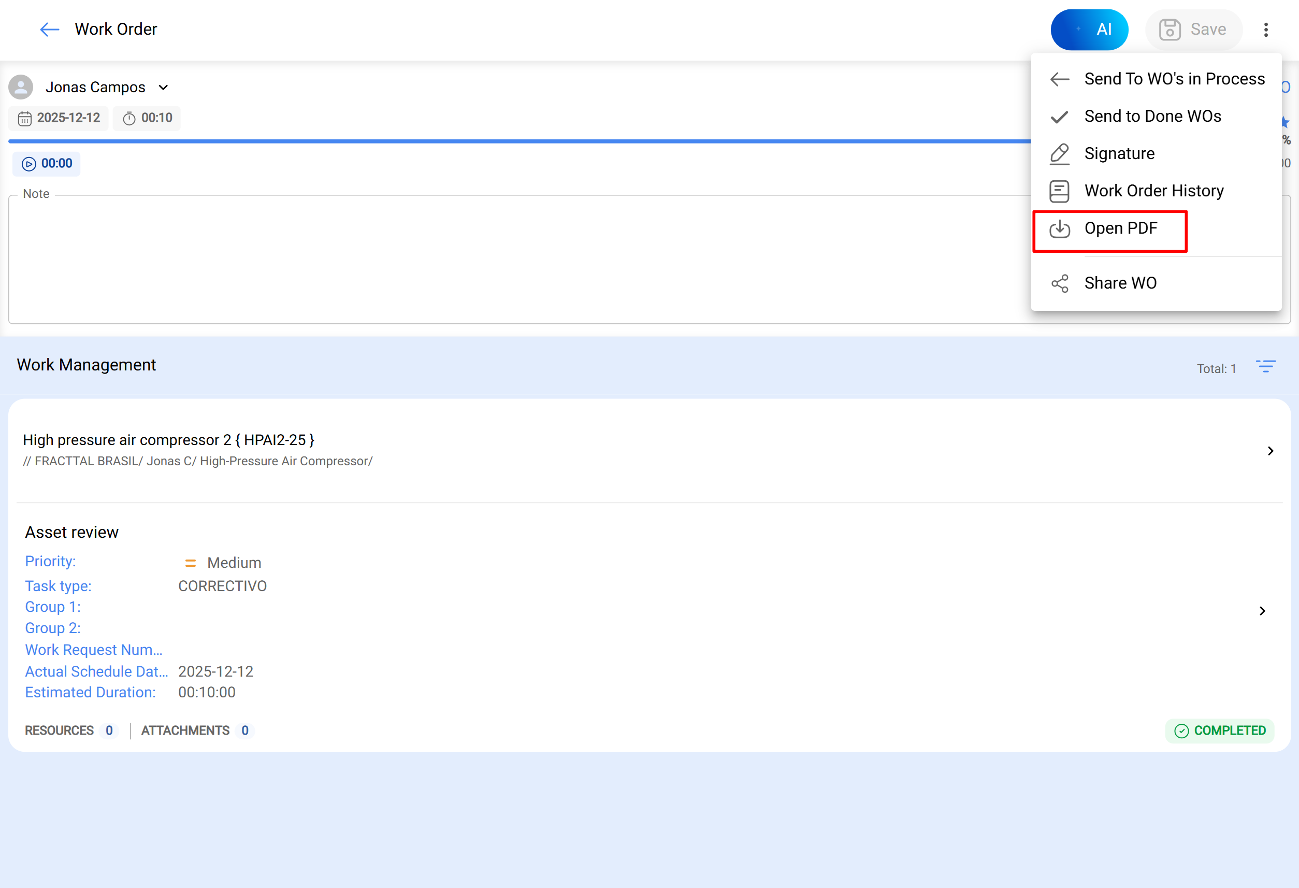Image resolution: width=1299 pixels, height=888 pixels.
Task: Open the three-dot overflow menu
Action: click(1266, 29)
